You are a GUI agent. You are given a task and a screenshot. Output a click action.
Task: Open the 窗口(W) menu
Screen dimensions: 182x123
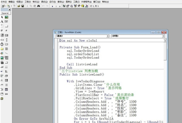97,2
